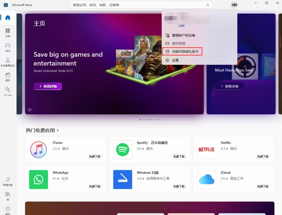Open the 新增功能 (What's new) sidebar icon
The height and width of the screenshot is (215, 282).
click(x=8, y=181)
